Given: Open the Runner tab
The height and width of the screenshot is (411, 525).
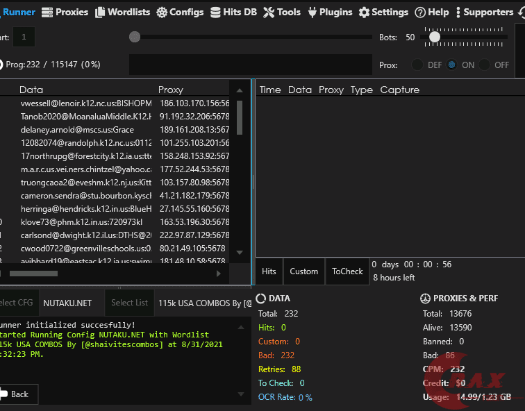Looking at the screenshot, I should [x=17, y=12].
